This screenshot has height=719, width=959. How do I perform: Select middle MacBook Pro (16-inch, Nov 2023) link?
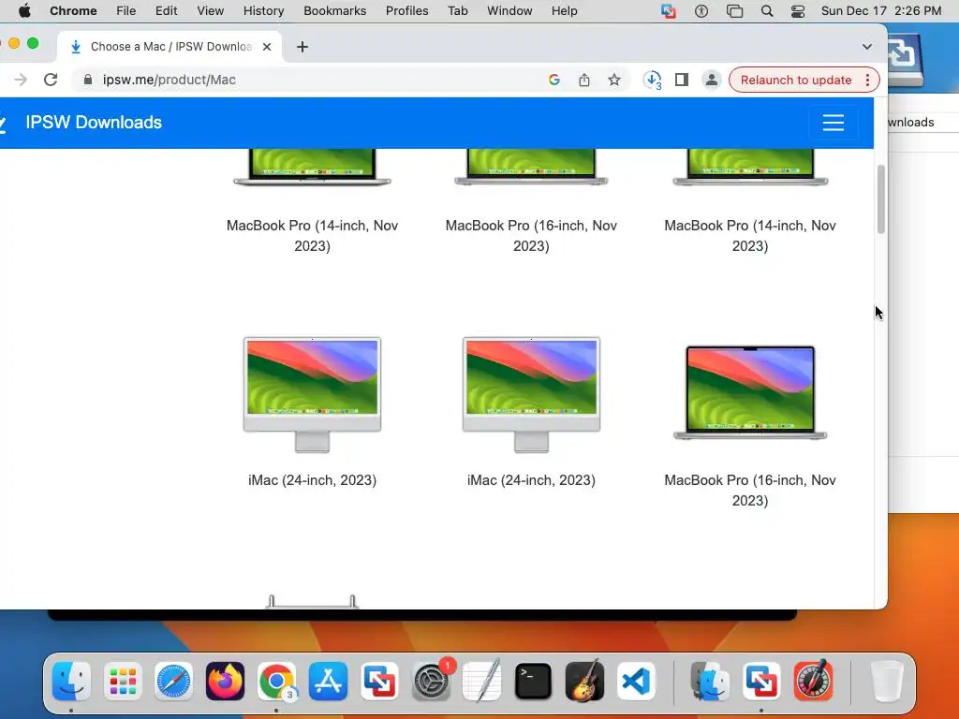[531, 235]
